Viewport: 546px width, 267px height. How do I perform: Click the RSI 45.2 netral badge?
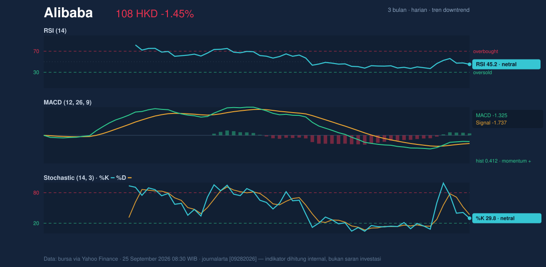pyautogui.click(x=506, y=64)
